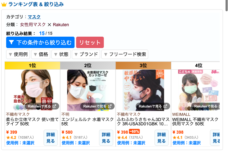Screen dimensions: 228x154
Task: Select 使用例：未選択 under the 1位 product
Action: [x=20, y=143]
